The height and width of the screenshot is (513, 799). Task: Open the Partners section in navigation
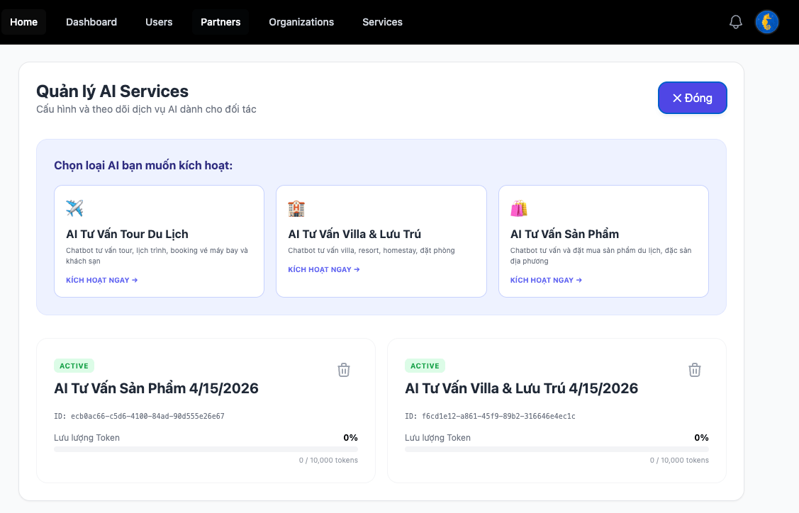(220, 22)
